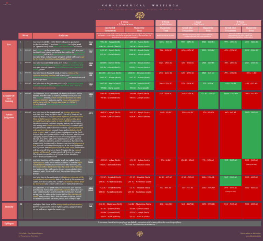The height and width of the screenshot is (241, 263).
Task: Click the small red logo in top-left corner
Action: click(7, 3)
